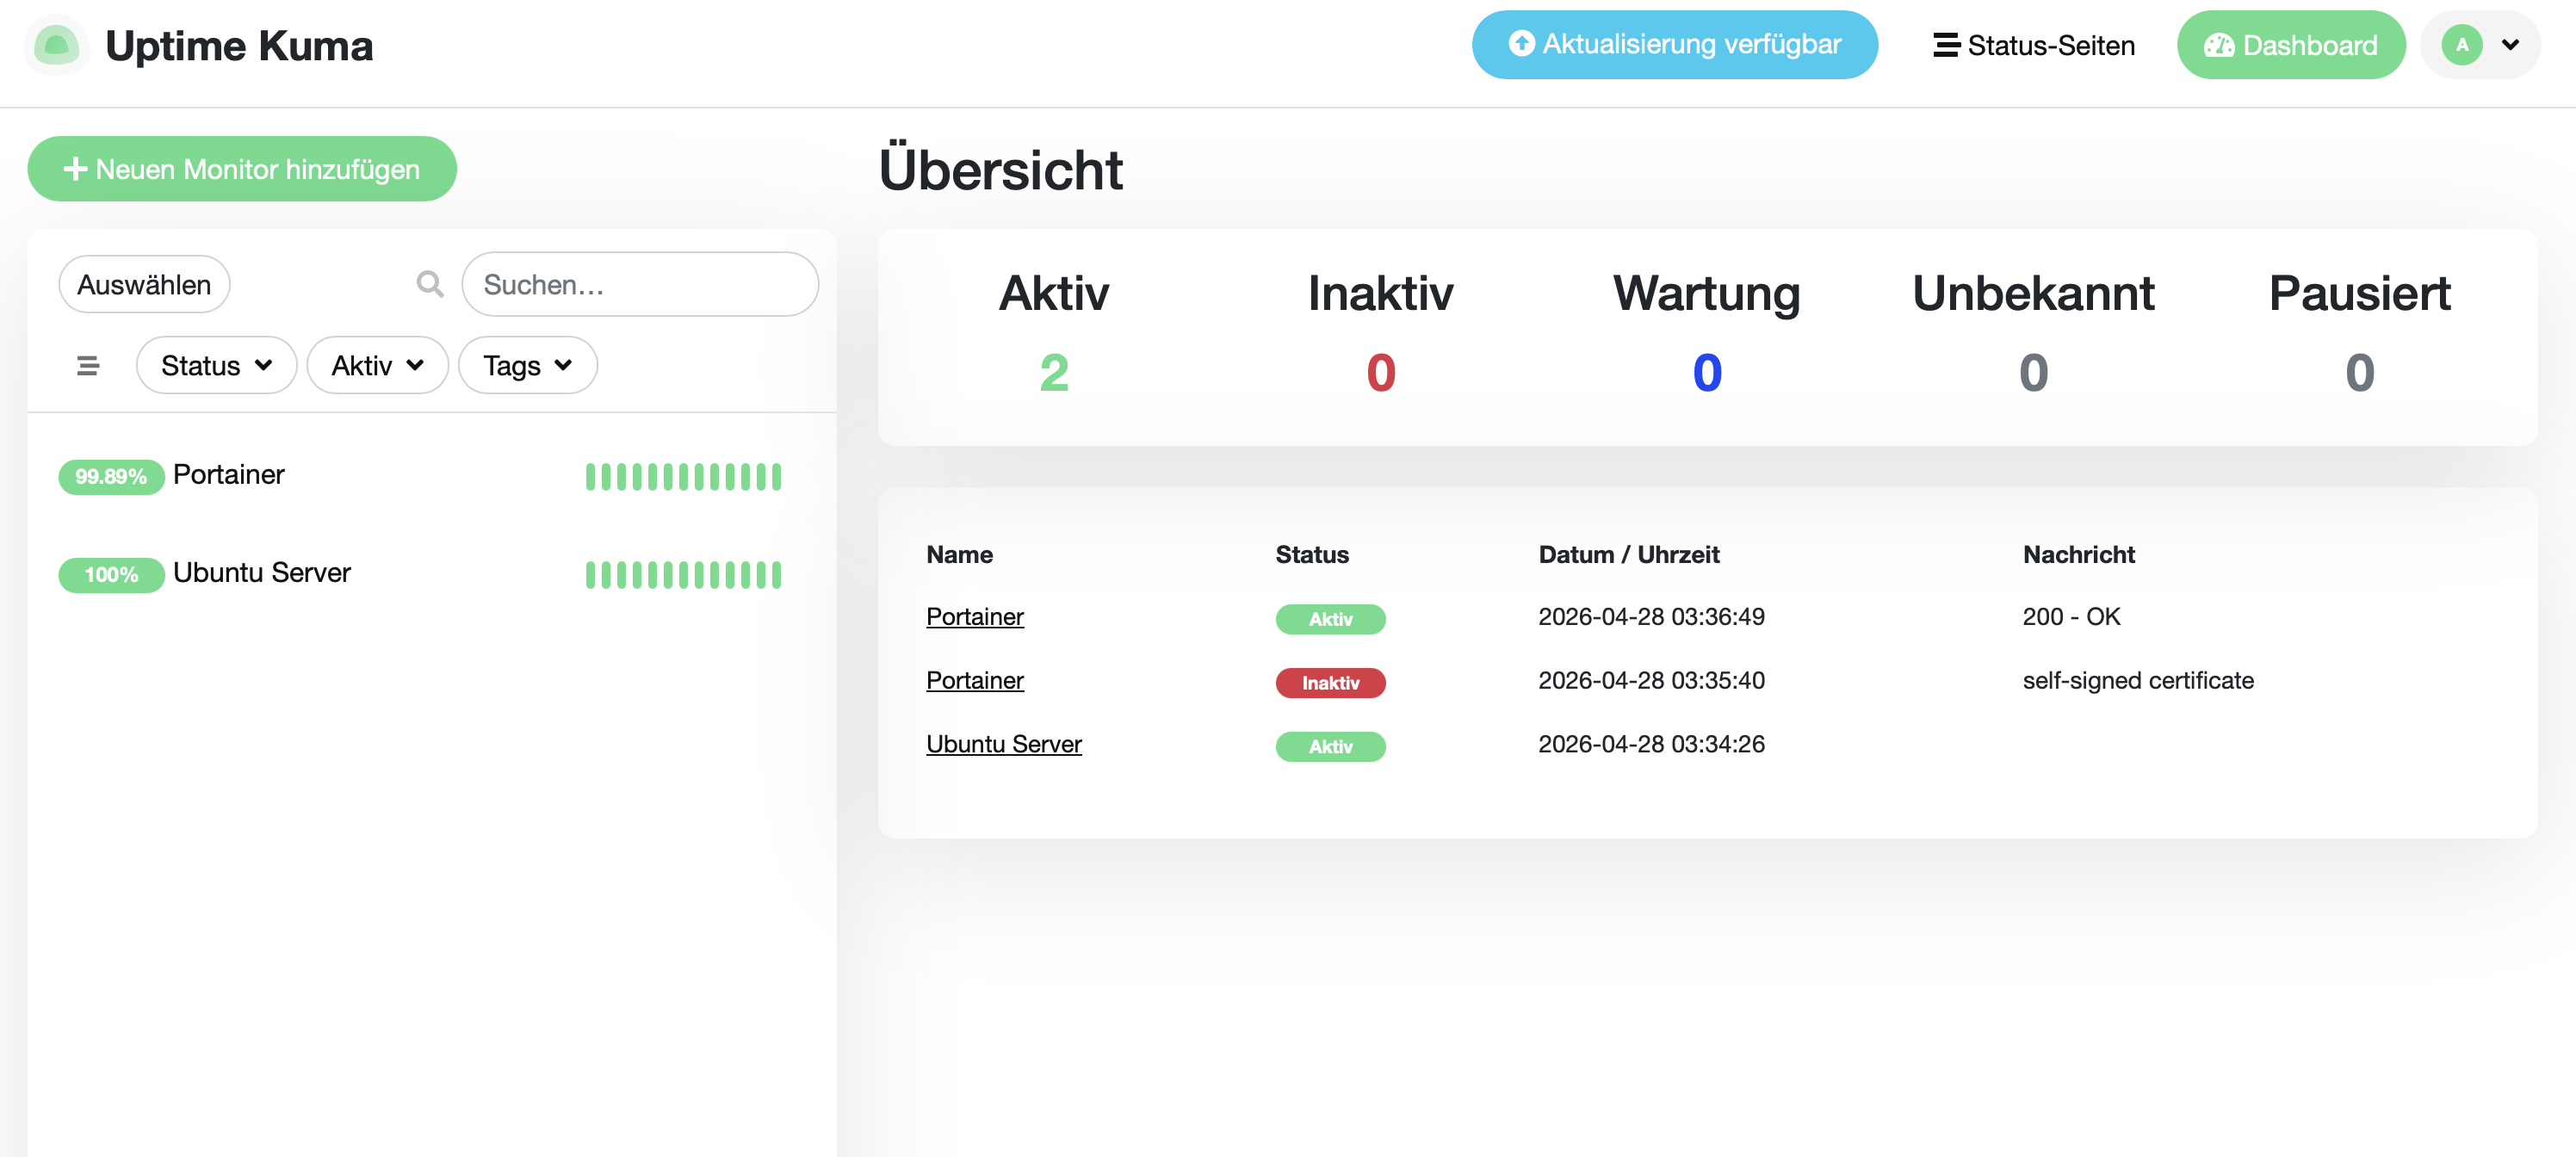Click the user avatar 'A' icon
The image size is (2576, 1157).
2461,45
